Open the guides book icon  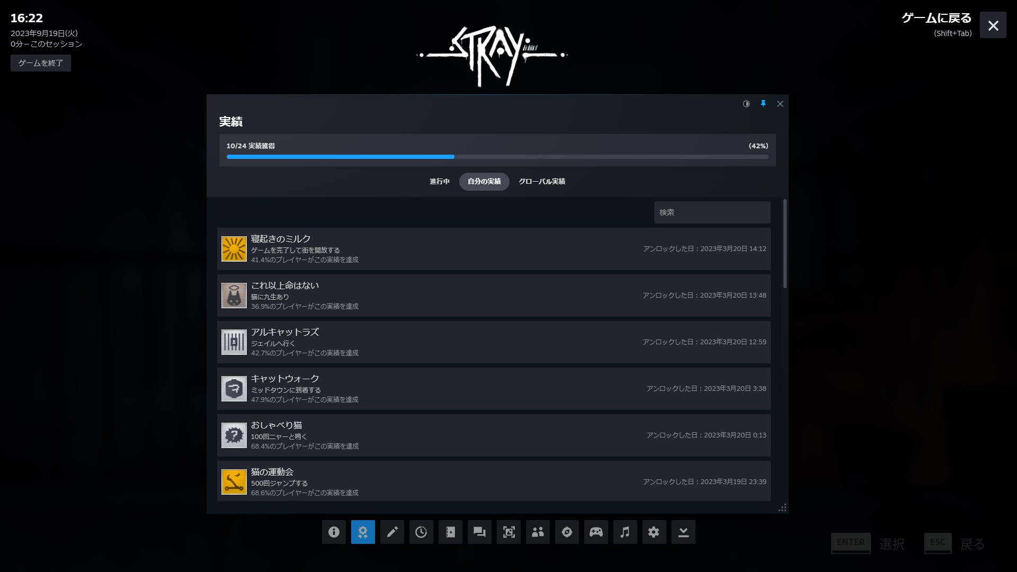tap(450, 532)
